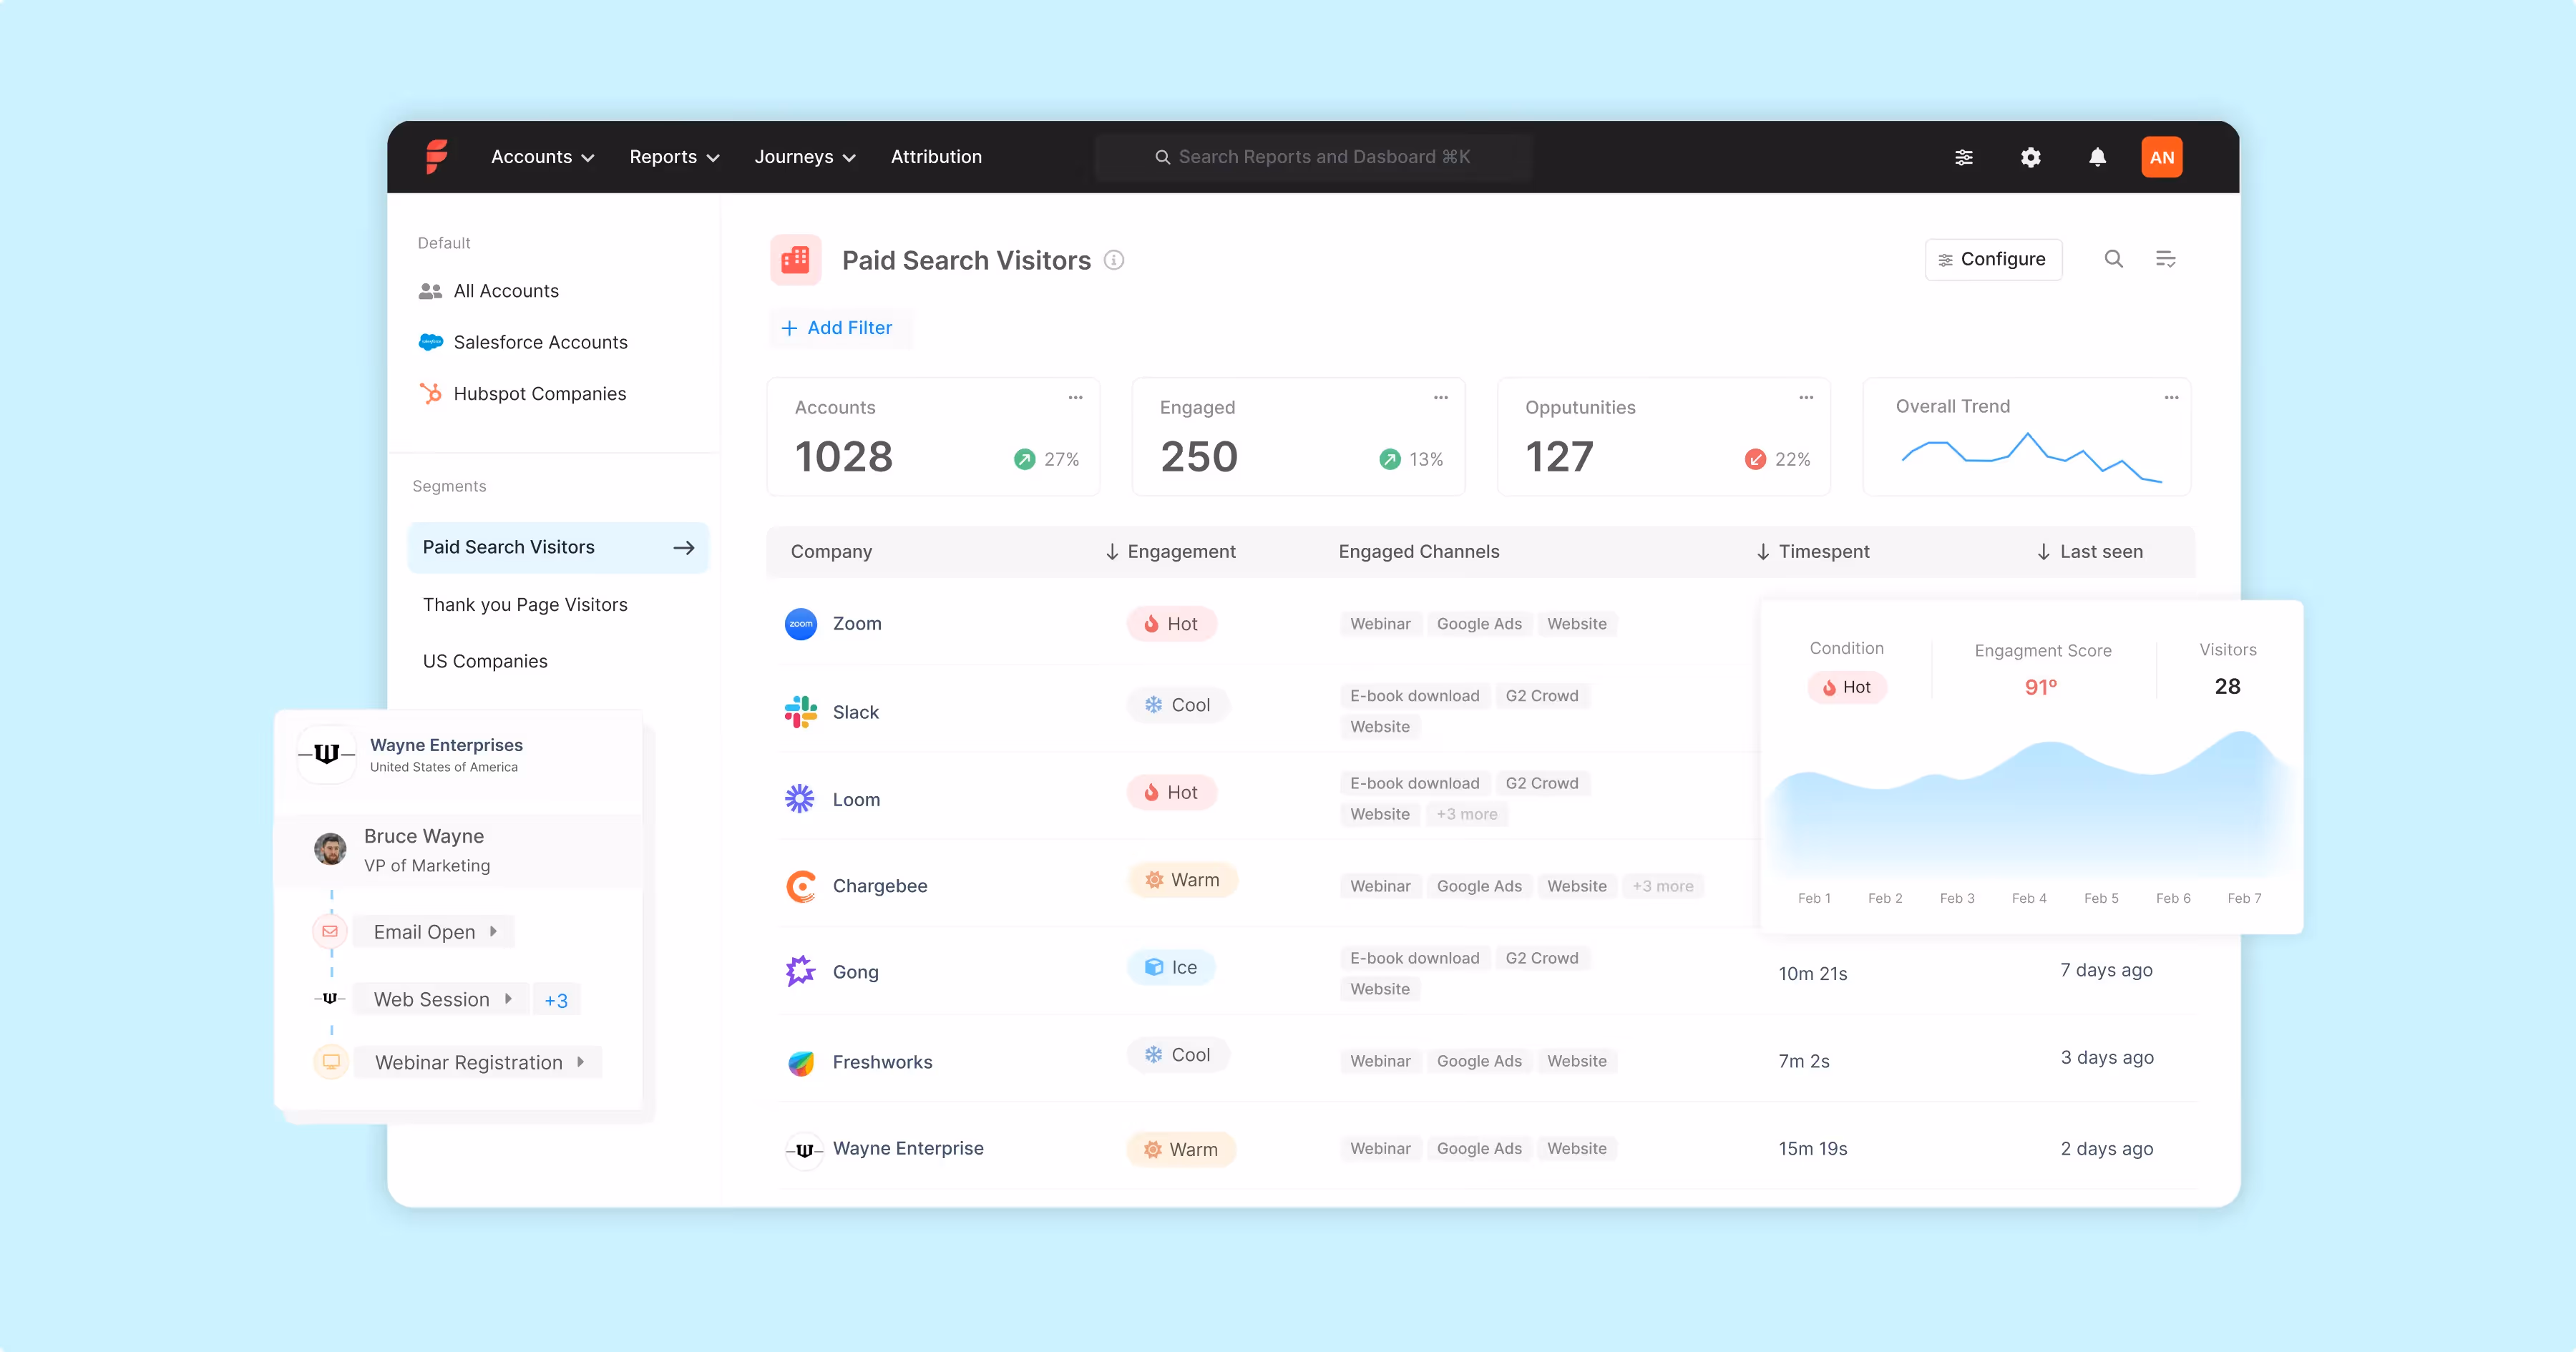Click the AN user avatar

point(2161,157)
